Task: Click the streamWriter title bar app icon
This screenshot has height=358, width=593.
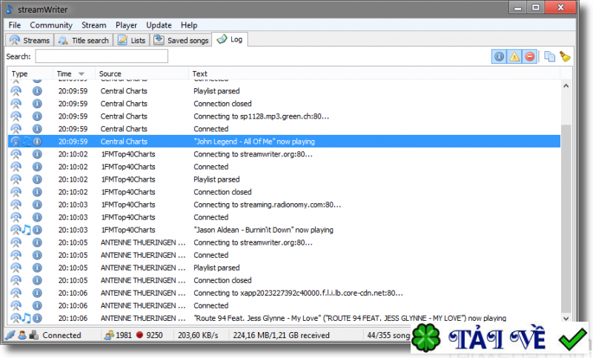Action: 10,10
